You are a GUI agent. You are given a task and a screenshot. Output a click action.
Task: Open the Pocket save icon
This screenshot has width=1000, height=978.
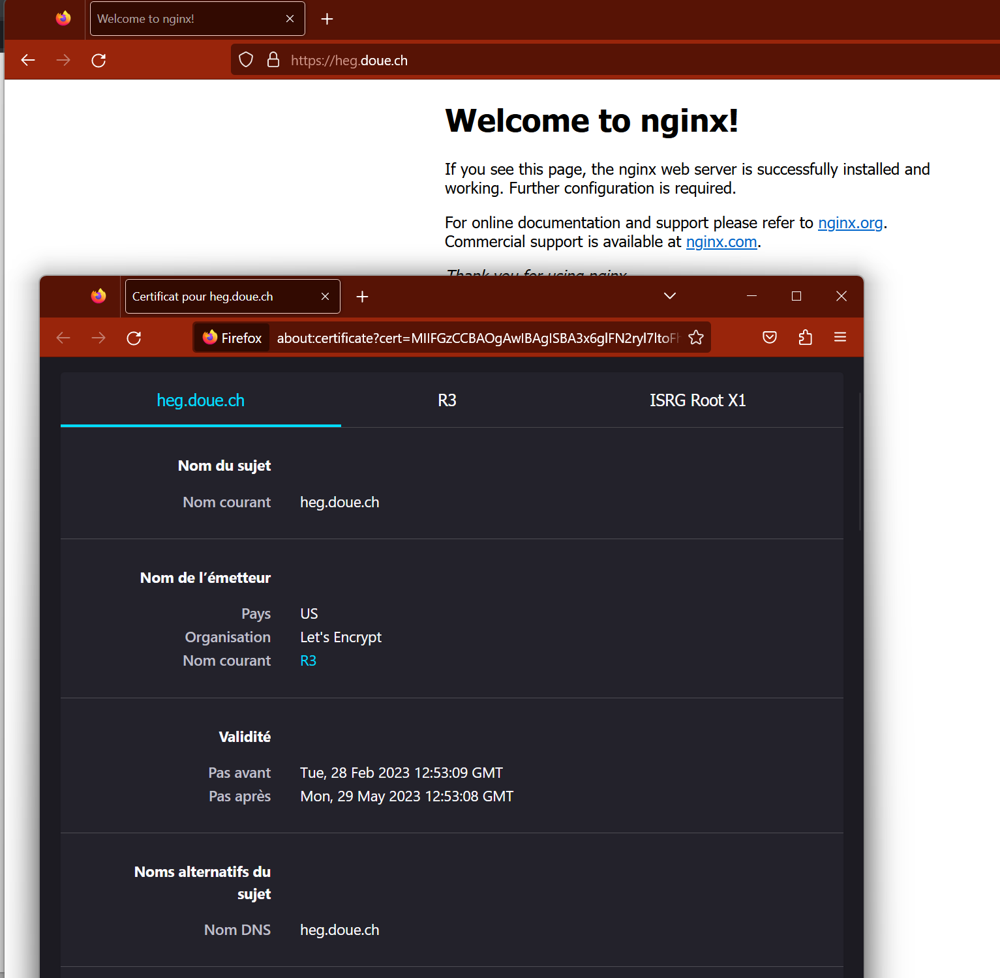click(x=770, y=337)
